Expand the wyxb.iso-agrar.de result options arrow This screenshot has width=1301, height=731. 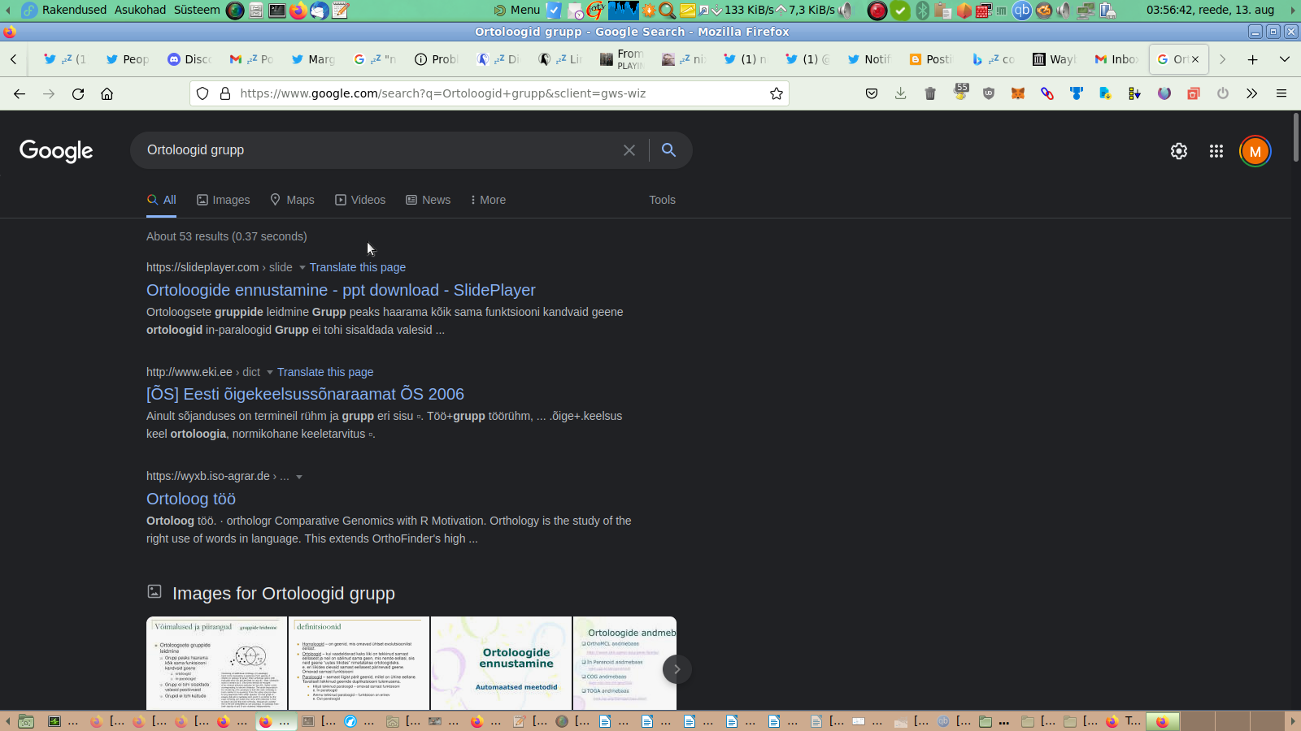pos(299,477)
